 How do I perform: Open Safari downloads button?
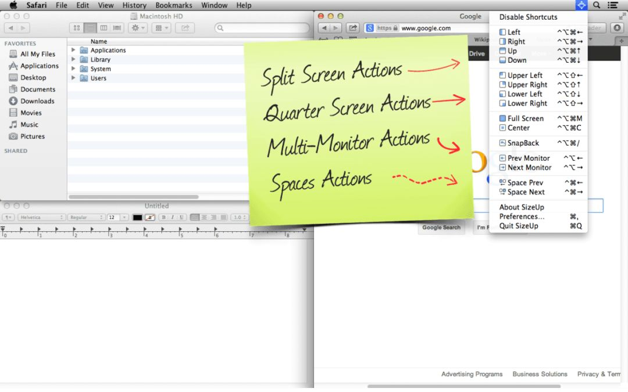pos(617,28)
